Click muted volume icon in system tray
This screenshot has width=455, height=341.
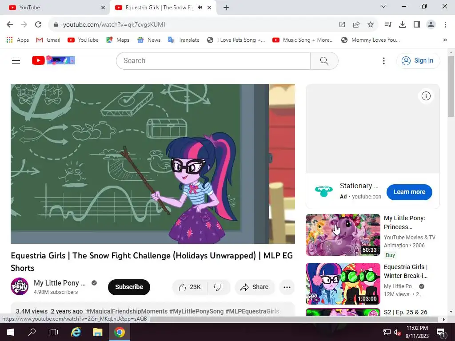[x=397, y=332]
